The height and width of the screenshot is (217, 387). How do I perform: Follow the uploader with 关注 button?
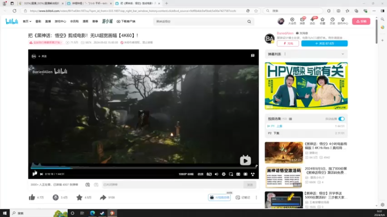pyautogui.click(x=324, y=43)
